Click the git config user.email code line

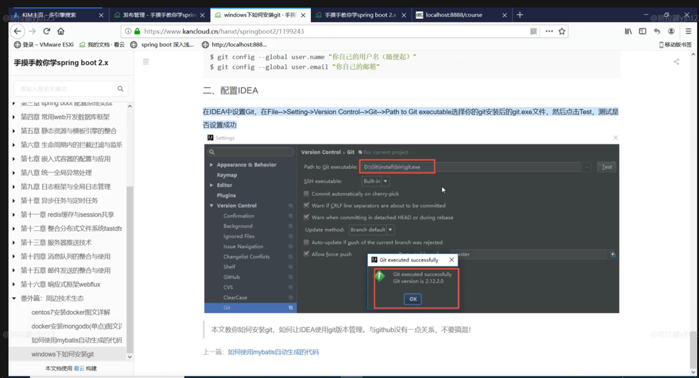(x=295, y=67)
